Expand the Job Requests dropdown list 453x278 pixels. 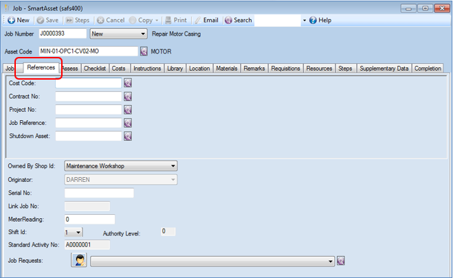212,262
